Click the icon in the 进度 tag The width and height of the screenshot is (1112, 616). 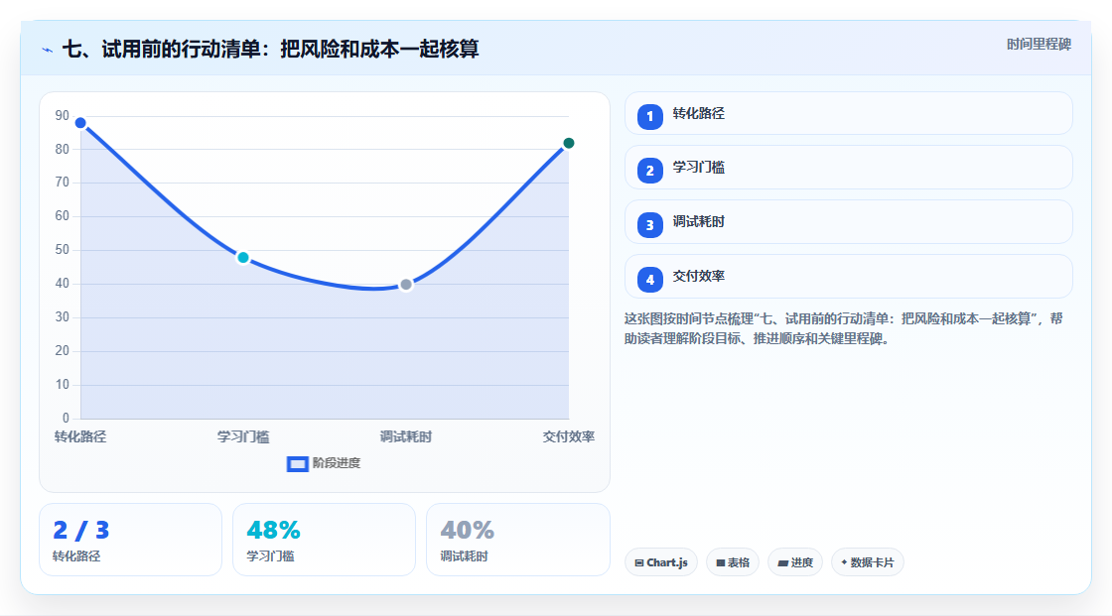pos(783,562)
